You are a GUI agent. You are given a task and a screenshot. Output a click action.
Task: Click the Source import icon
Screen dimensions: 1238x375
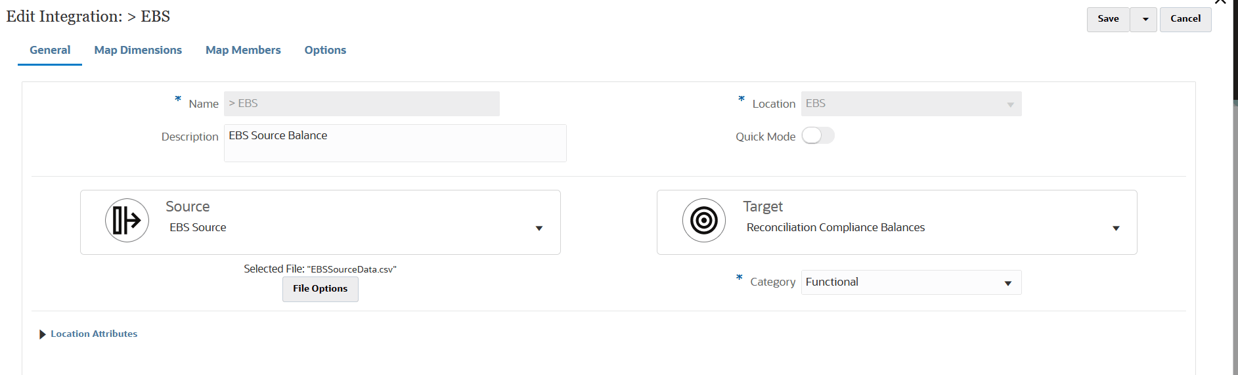[127, 221]
